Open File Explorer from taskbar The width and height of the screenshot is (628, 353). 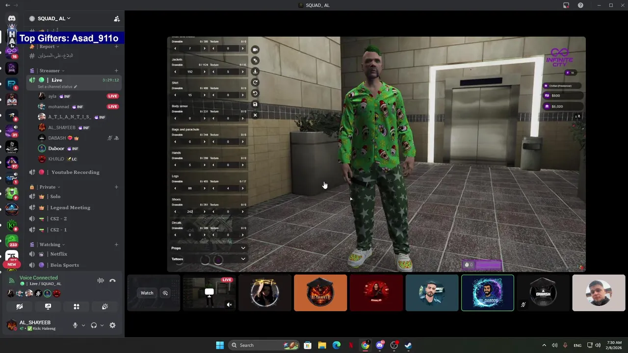click(322, 345)
